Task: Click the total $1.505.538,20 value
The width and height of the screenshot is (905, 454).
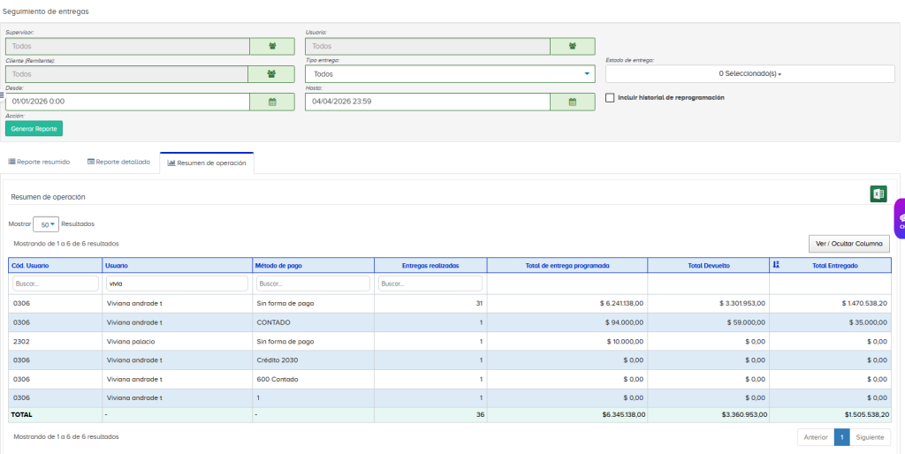Action: pos(867,415)
